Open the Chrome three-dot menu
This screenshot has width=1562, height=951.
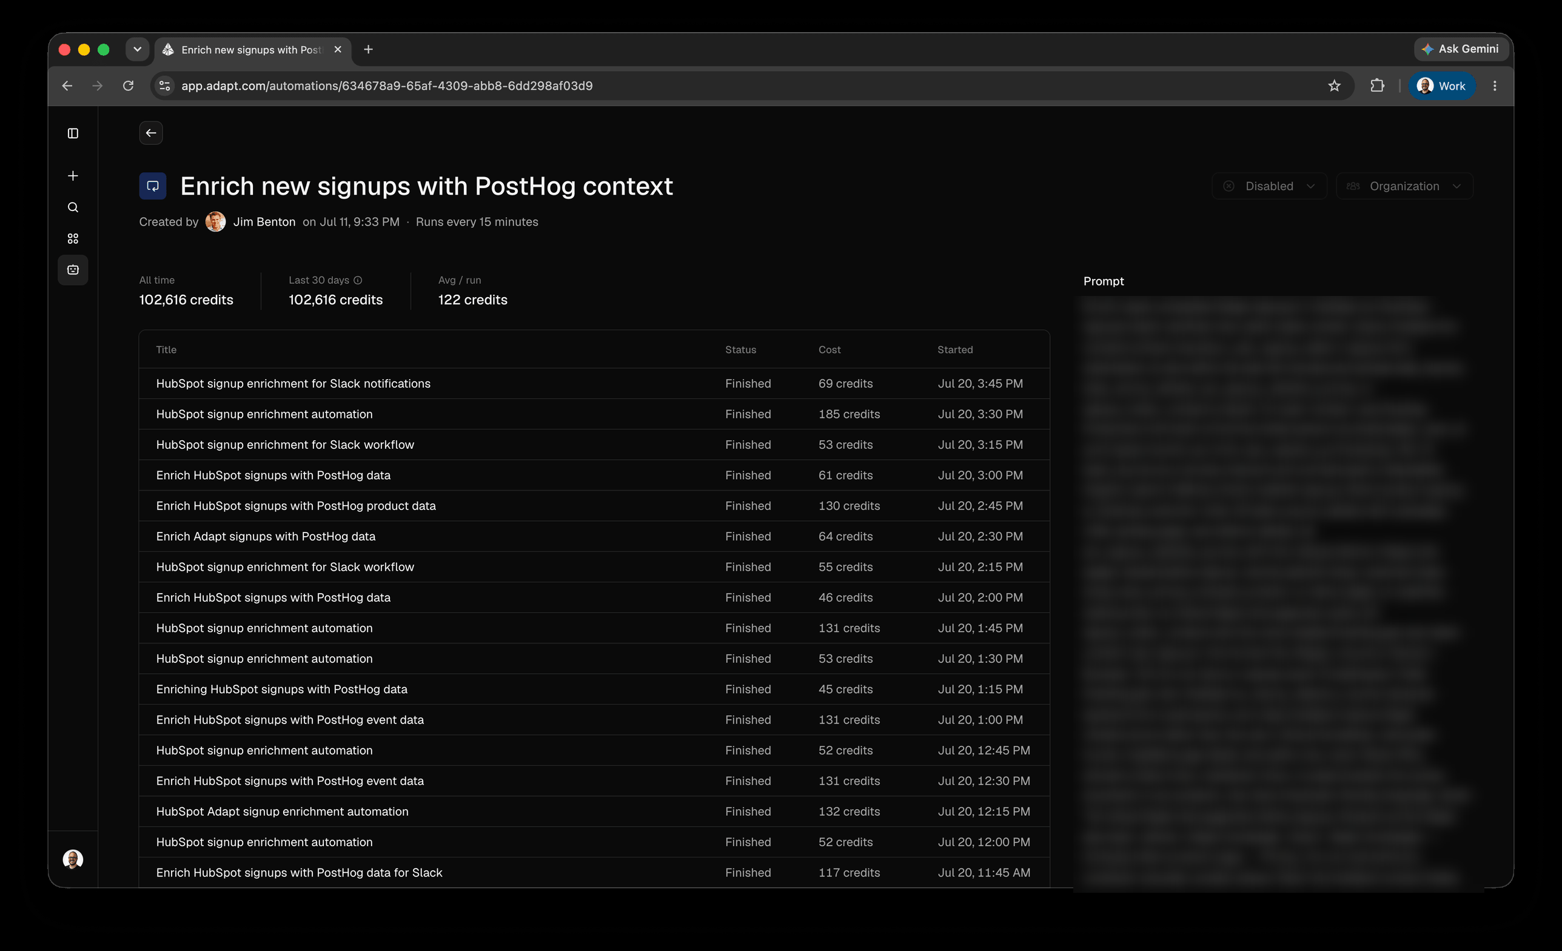(x=1495, y=86)
